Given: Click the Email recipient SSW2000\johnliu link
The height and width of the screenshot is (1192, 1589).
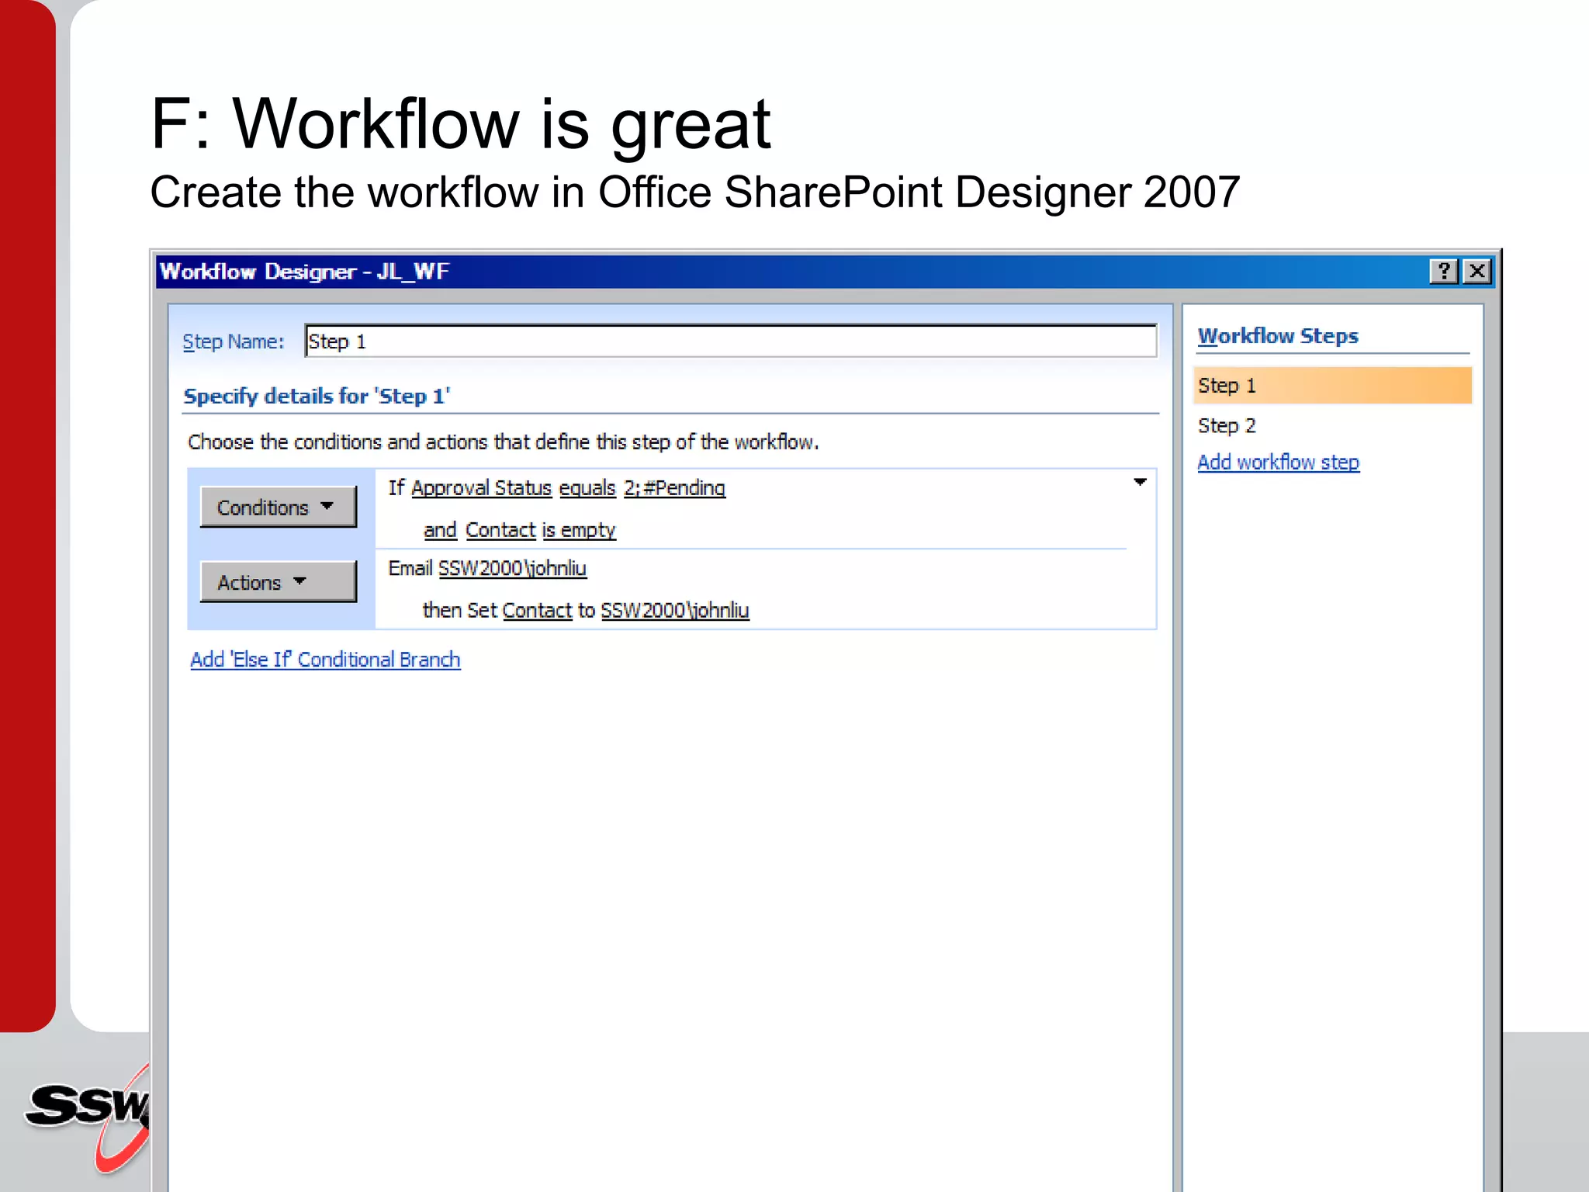Looking at the screenshot, I should [512, 569].
